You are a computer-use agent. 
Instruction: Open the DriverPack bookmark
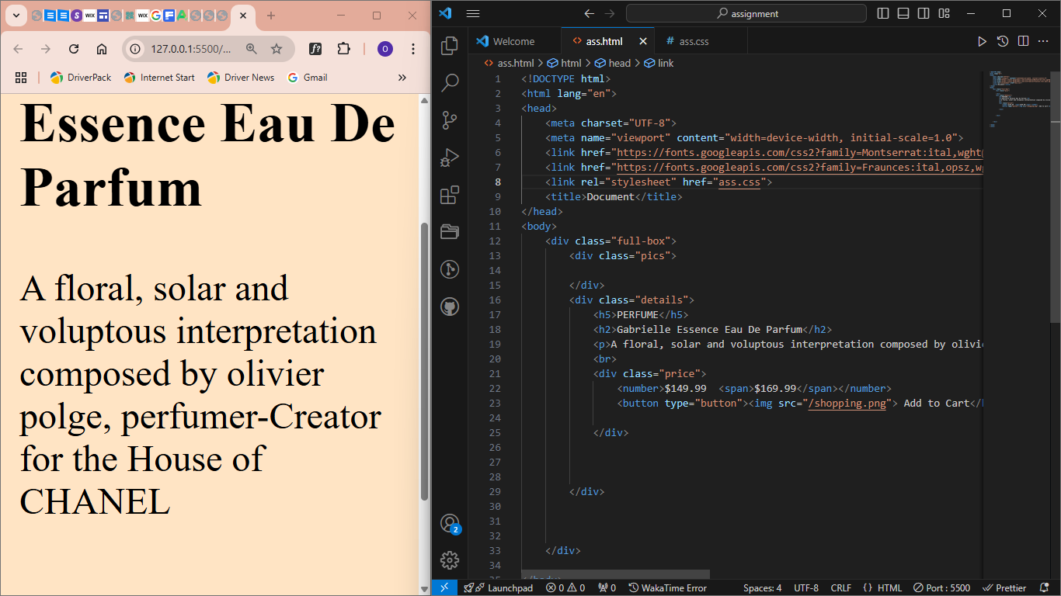pyautogui.click(x=81, y=78)
